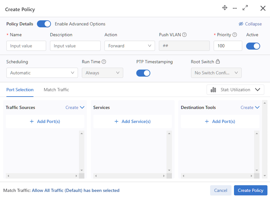The height and width of the screenshot is (197, 270).
Task: Click the Create Policy button
Action: (x=251, y=190)
